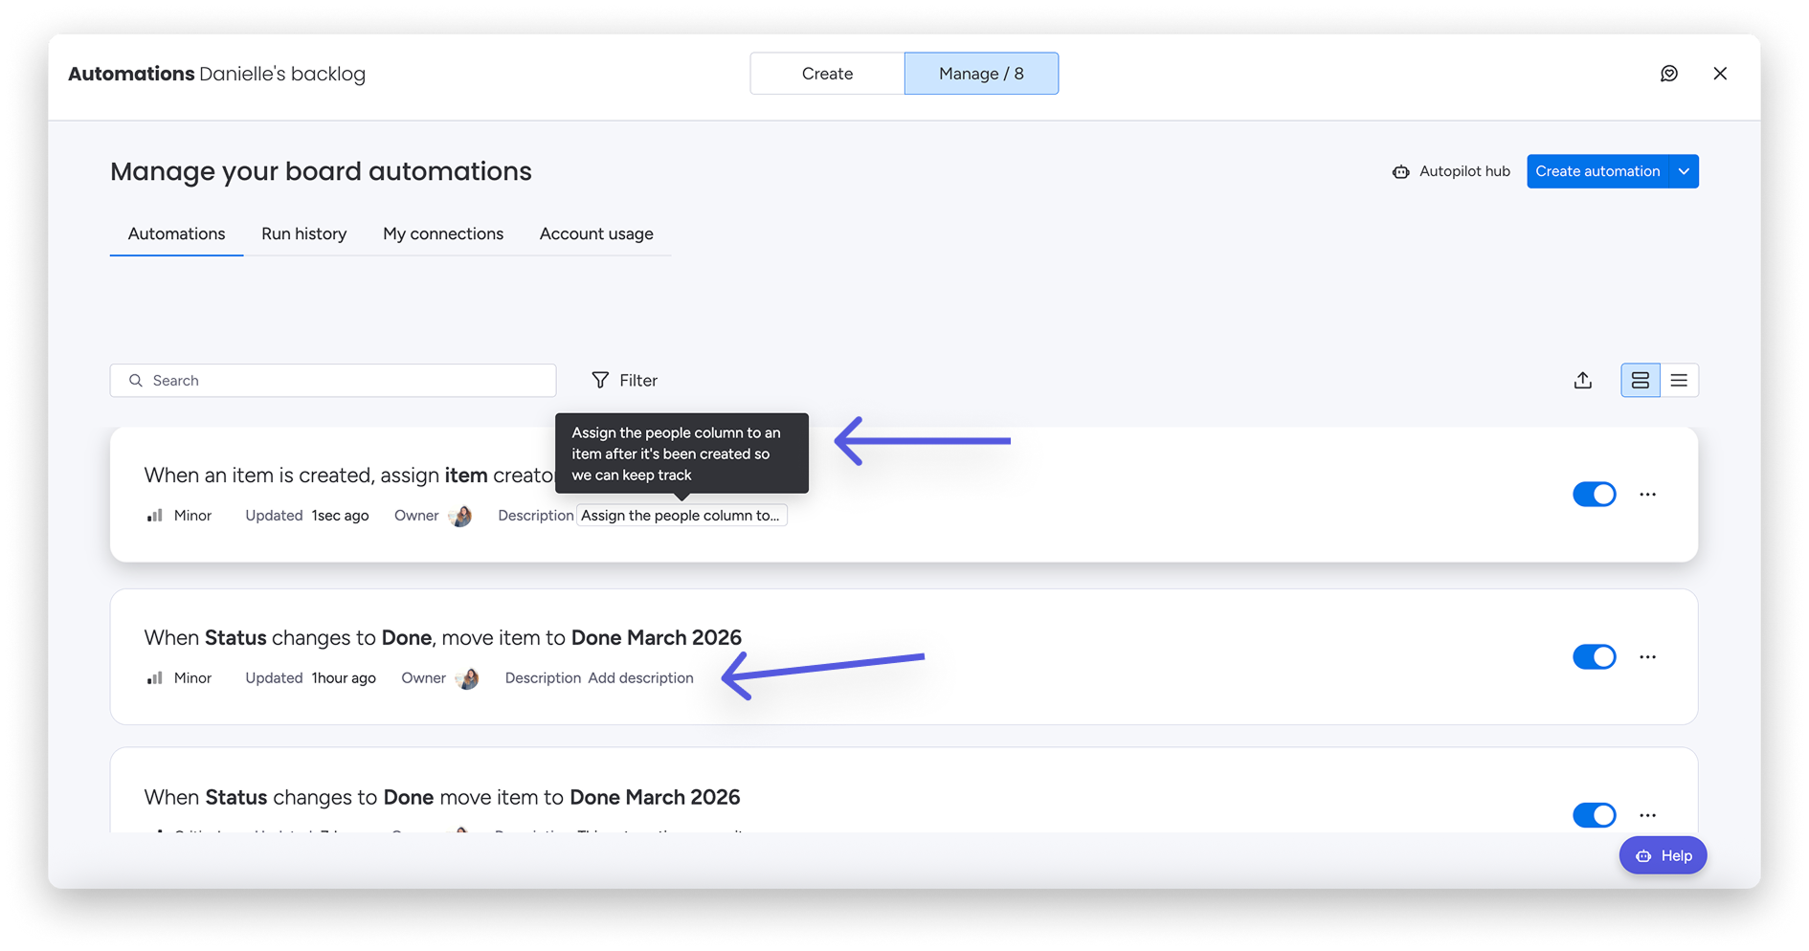Click the Help robot button

(1664, 855)
